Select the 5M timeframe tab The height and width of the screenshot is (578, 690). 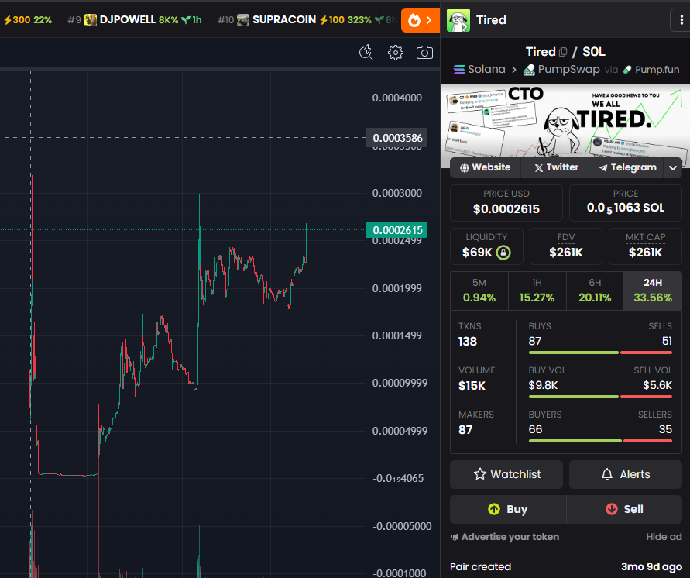[479, 291]
